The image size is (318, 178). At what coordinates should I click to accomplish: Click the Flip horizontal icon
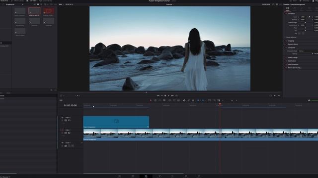click(x=299, y=34)
